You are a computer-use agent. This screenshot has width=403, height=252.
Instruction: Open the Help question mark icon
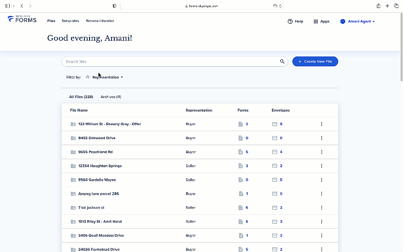coord(290,21)
